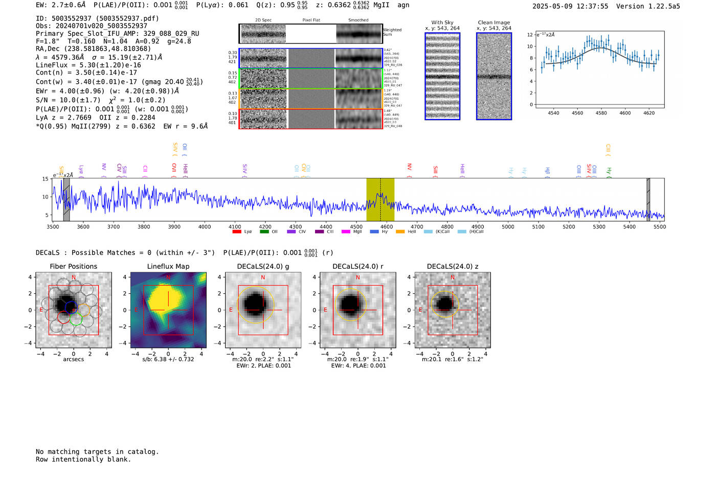The image size is (716, 487).
Task: Open the DECaLS r-band cutout
Action: click(358, 310)
